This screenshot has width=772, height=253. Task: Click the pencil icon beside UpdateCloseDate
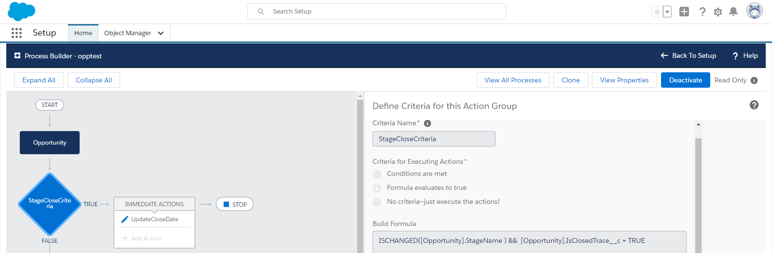pyautogui.click(x=124, y=219)
